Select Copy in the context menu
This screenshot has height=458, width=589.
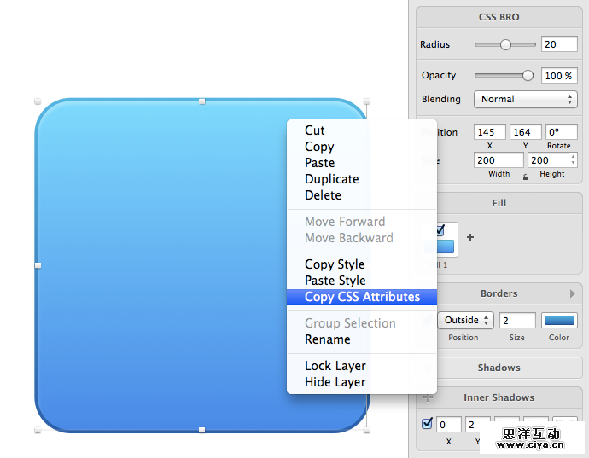362,147
